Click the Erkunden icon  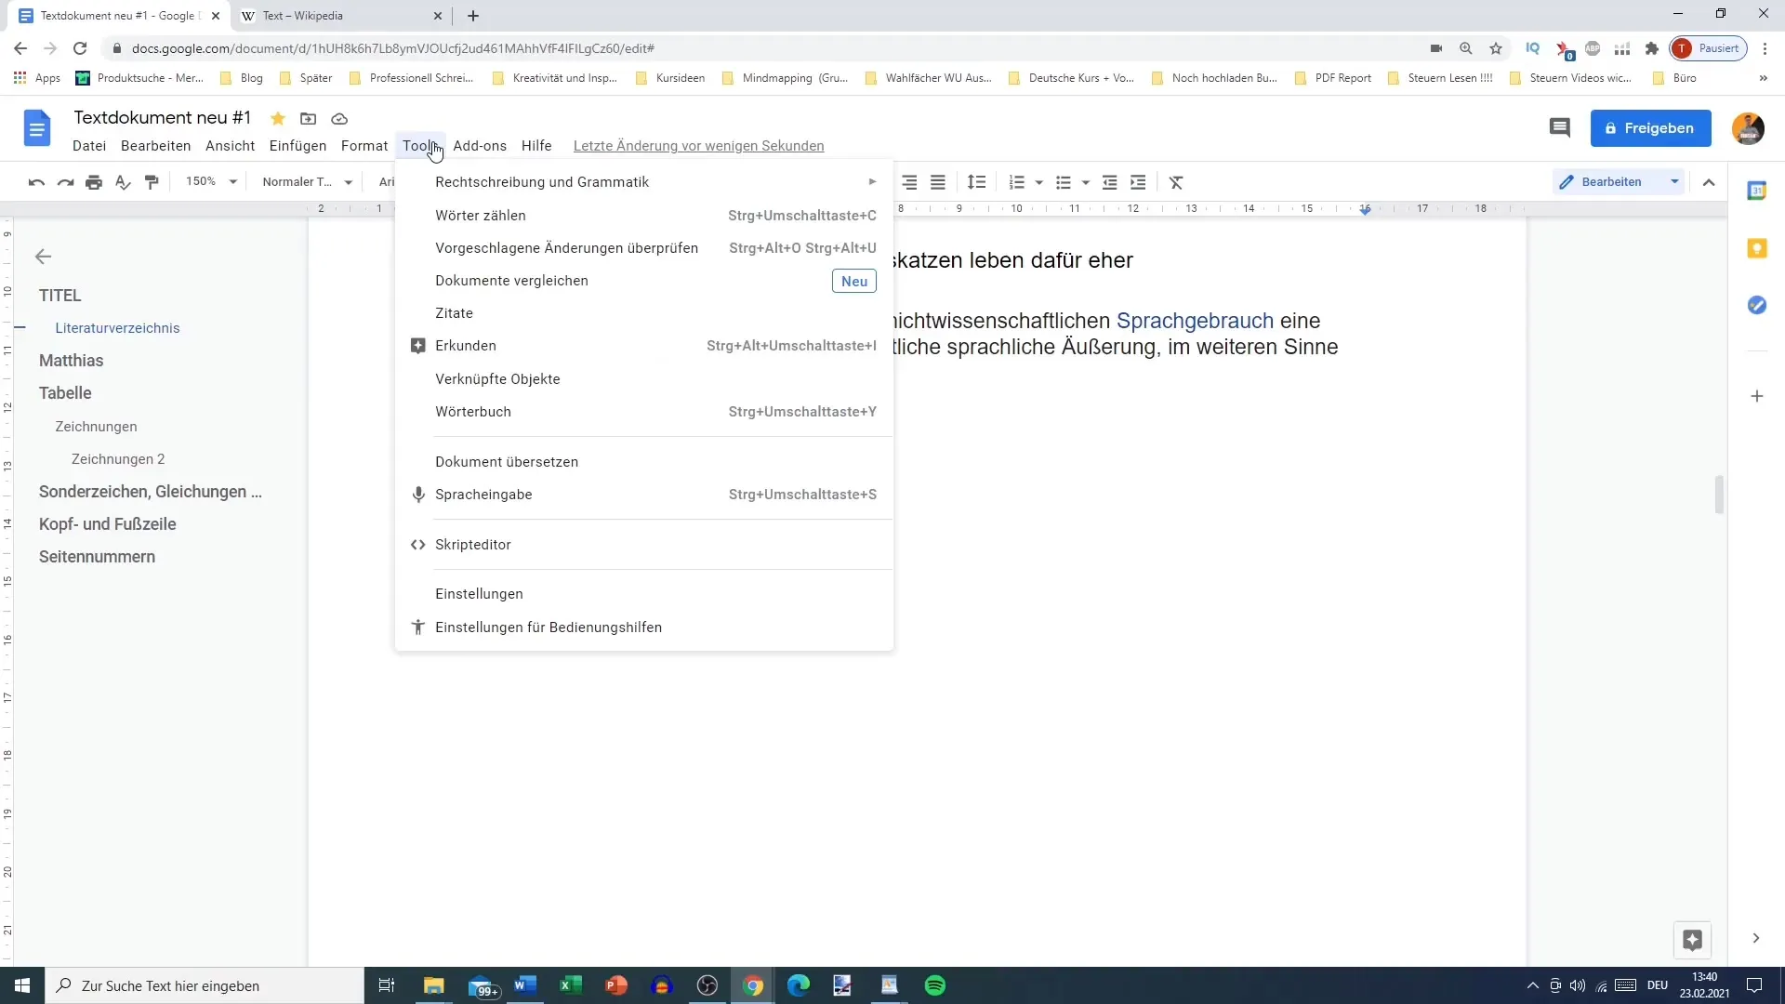pos(419,345)
